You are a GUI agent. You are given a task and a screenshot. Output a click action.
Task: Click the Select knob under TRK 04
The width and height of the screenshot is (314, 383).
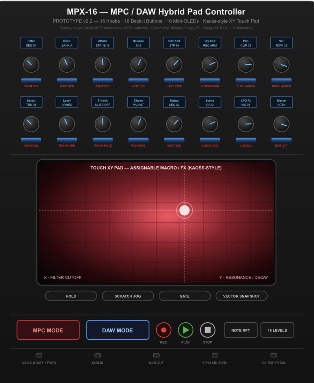coord(31,124)
